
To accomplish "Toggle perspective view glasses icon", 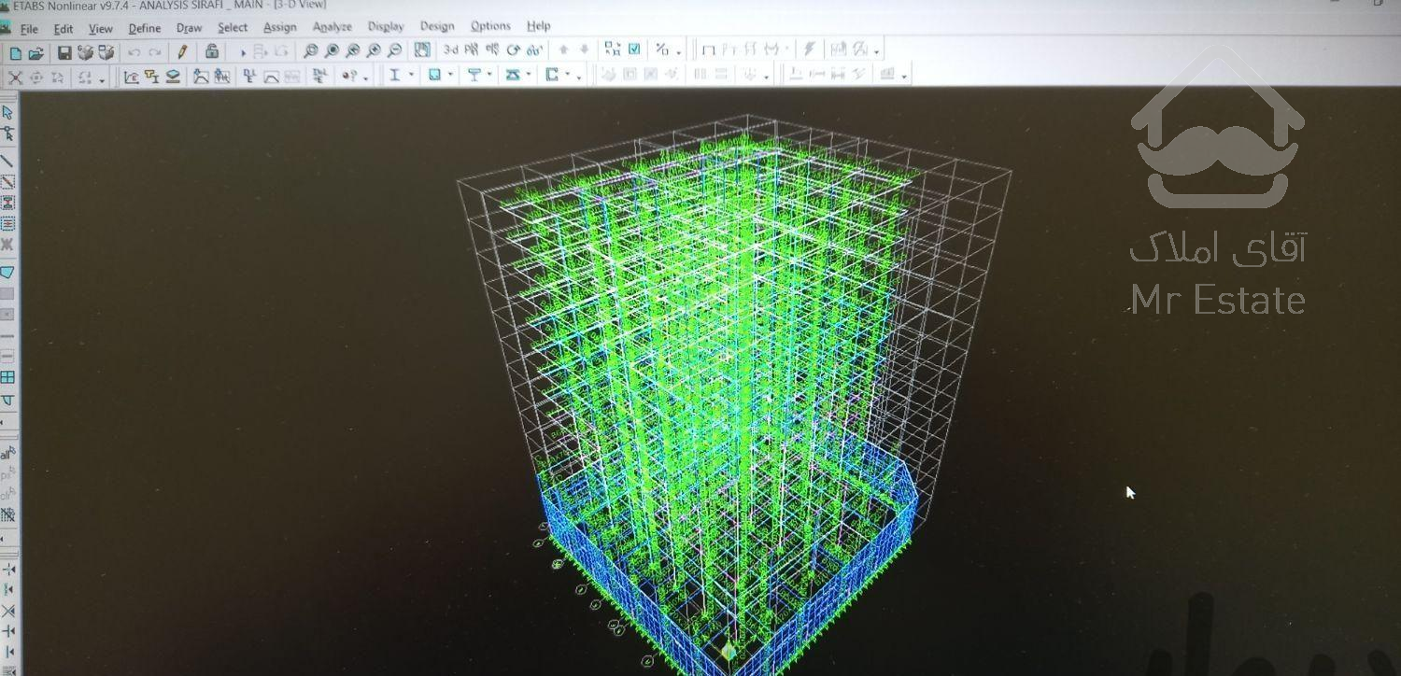I will coord(534,50).
